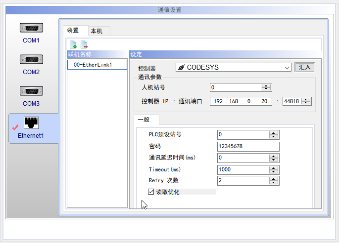Switch to the 装置 tab
Screen dimensions: 339x243
[x=73, y=31]
